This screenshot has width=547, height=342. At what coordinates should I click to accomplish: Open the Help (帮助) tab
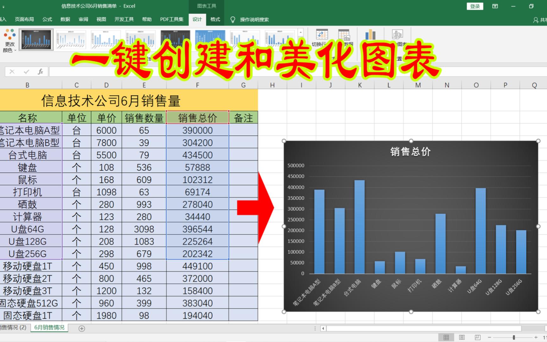pyautogui.click(x=147, y=19)
